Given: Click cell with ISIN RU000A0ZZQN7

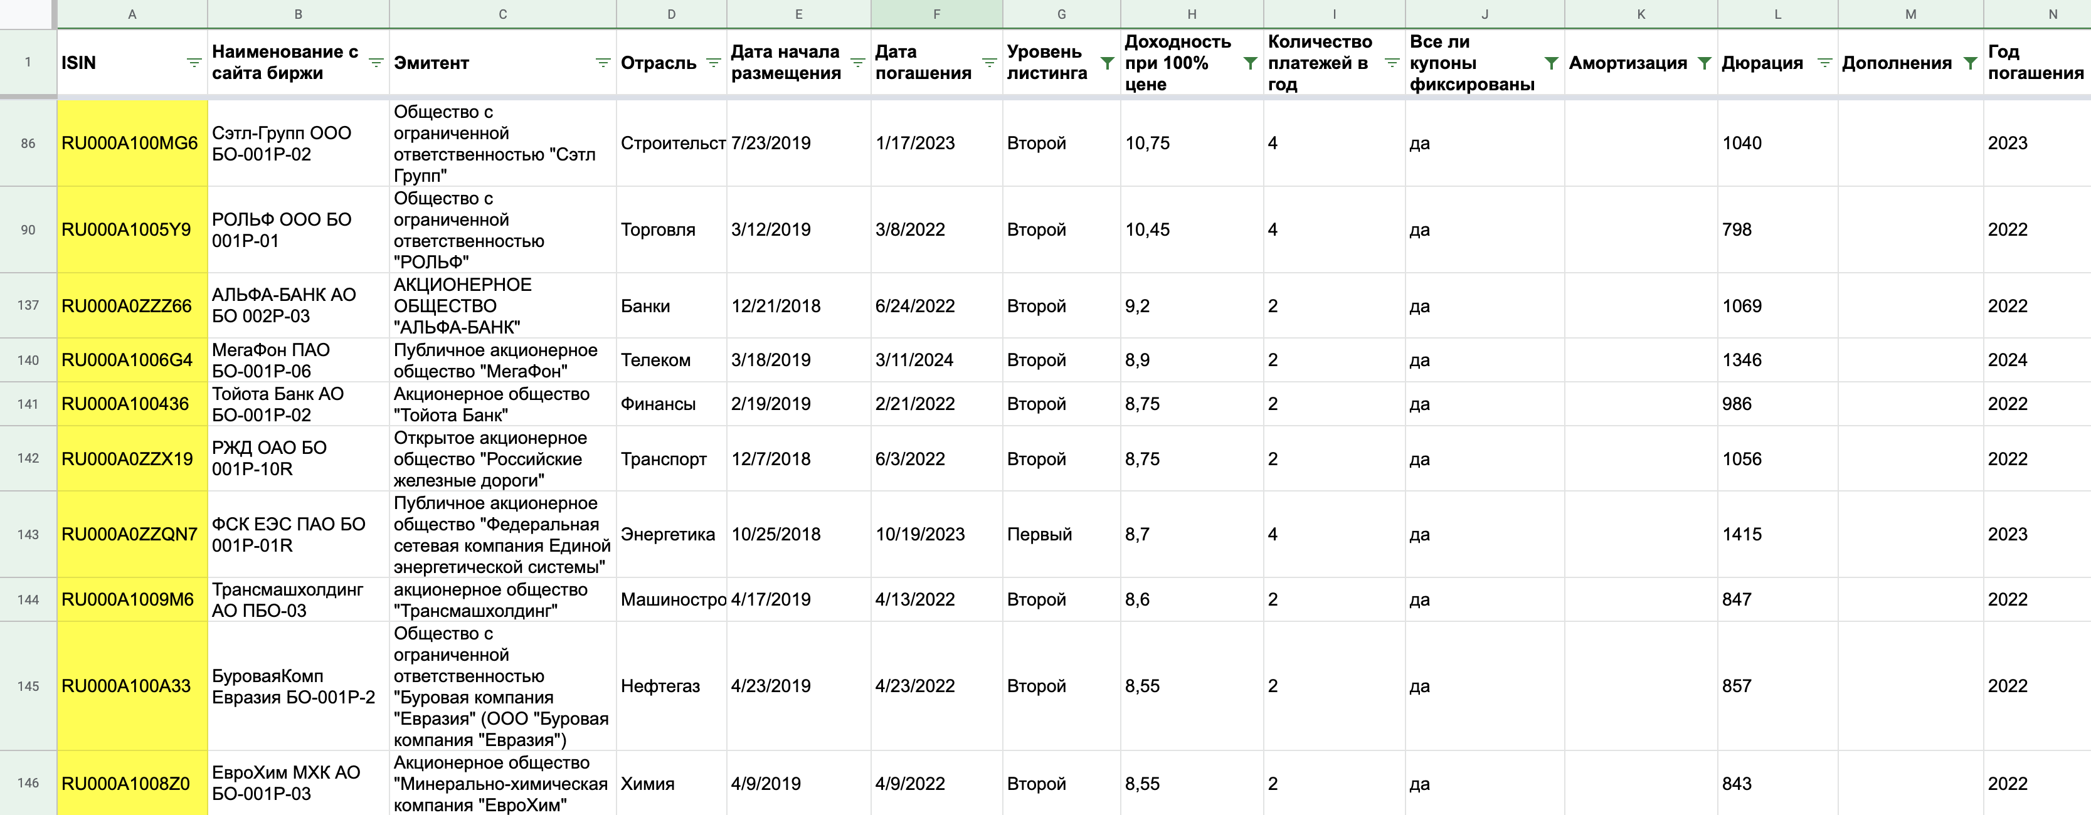Looking at the screenshot, I should click(x=132, y=534).
